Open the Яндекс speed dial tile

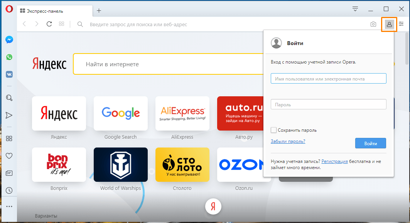[x=59, y=114]
